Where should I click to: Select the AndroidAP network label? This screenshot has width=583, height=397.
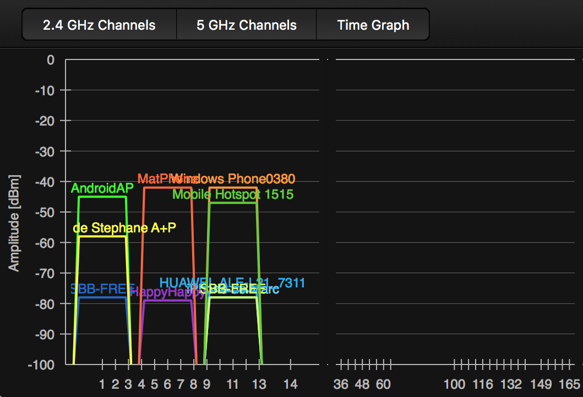pos(102,188)
